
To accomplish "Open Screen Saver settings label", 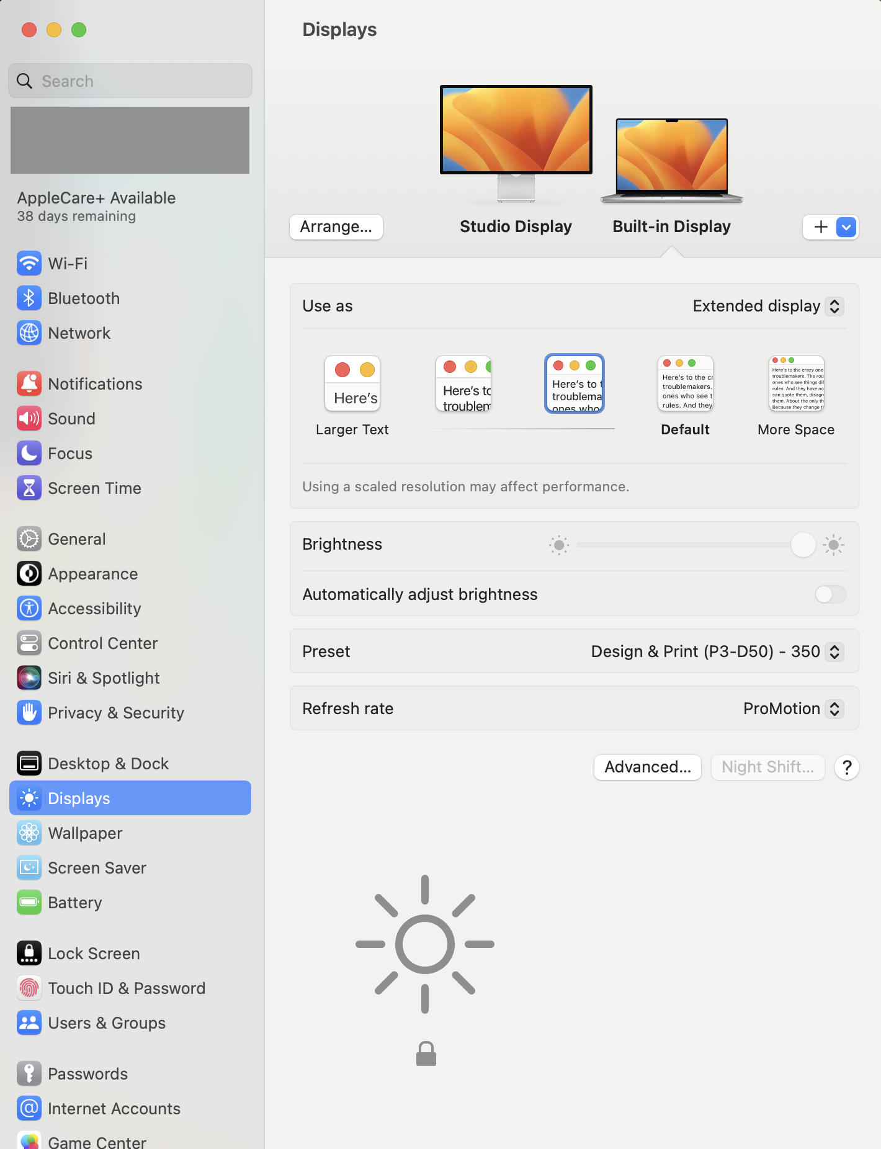I will (x=97, y=868).
